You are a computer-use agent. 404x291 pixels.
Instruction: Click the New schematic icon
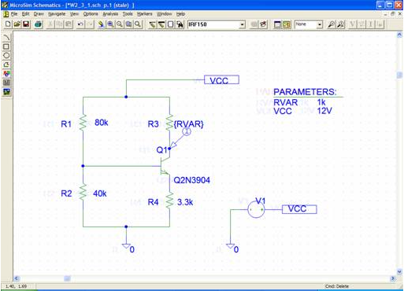tap(8, 24)
